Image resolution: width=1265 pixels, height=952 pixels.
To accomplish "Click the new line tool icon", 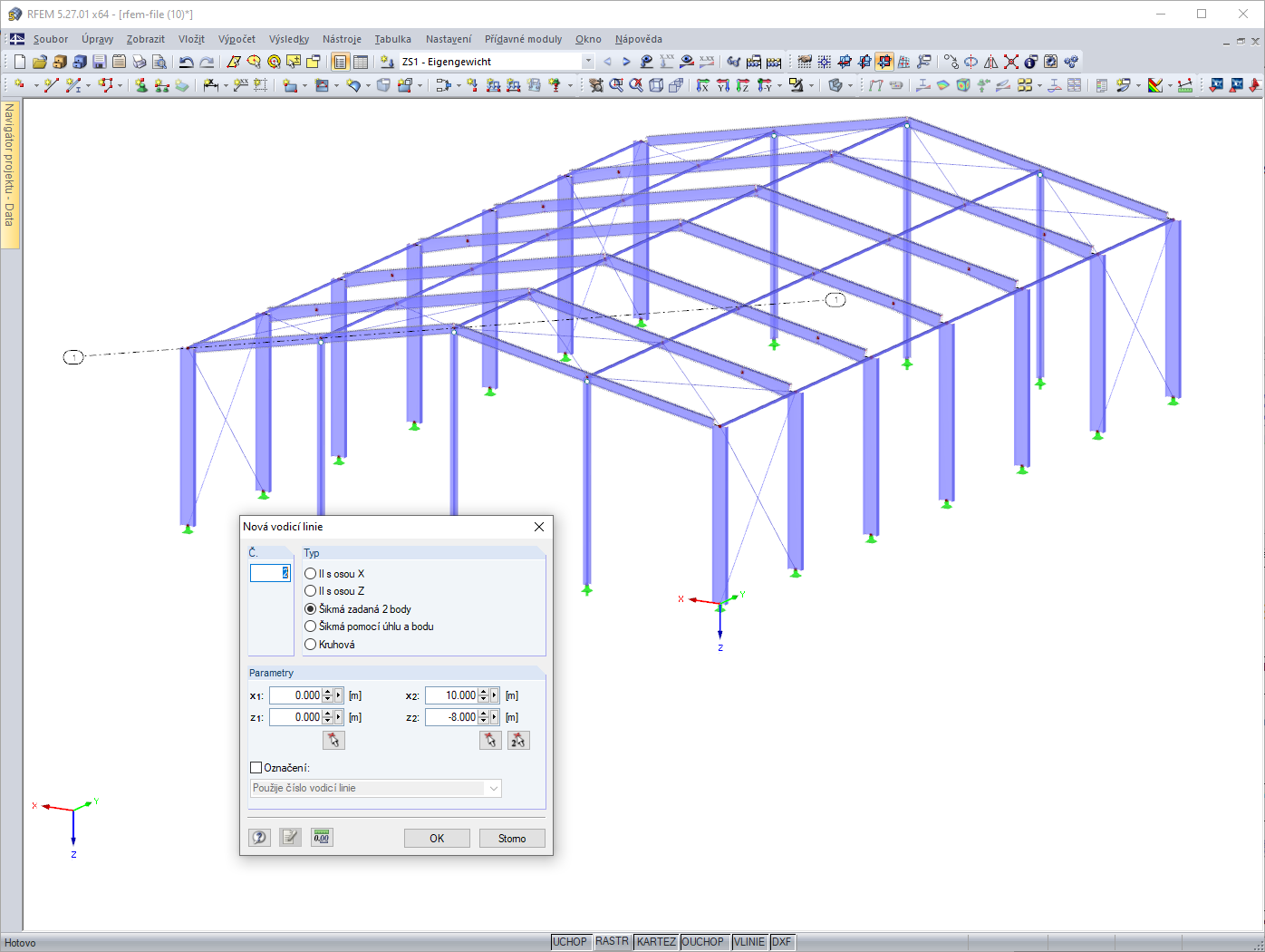I will 51,85.
